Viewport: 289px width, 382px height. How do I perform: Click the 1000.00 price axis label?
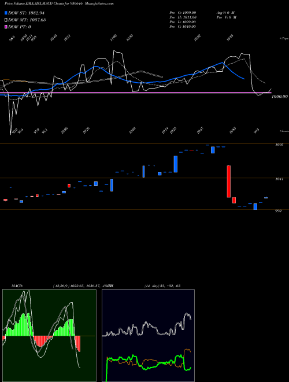click(280, 97)
